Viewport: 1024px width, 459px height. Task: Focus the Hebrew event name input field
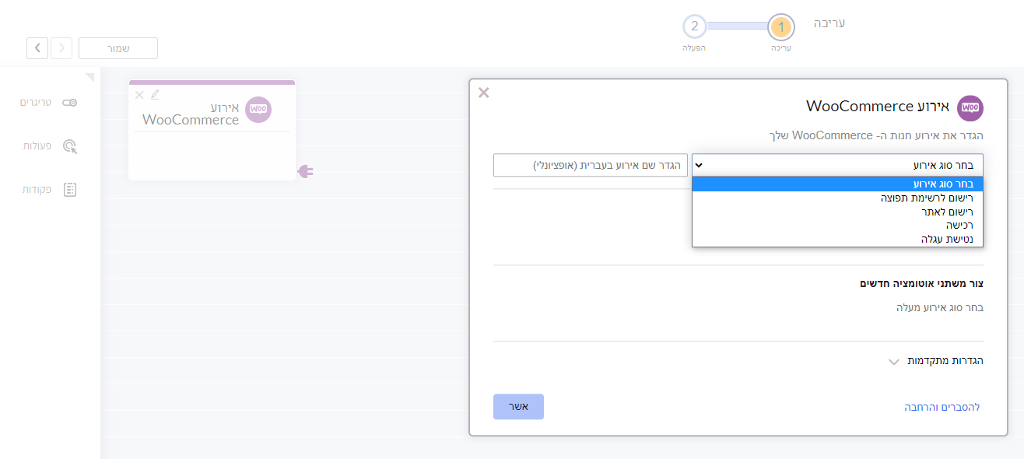click(591, 165)
